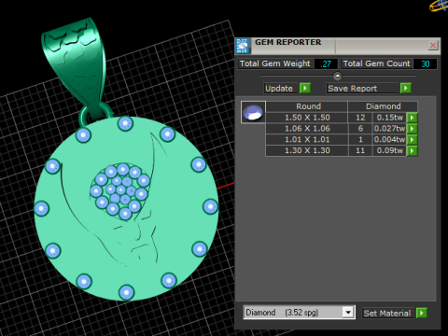Click the central gem cluster on pendant
This screenshot has height=336, width=448.
click(120, 190)
